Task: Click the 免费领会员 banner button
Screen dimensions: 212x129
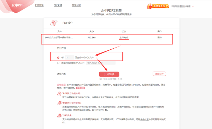Action: click(158, 6)
